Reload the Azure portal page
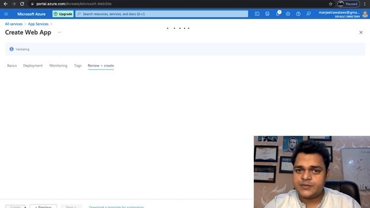 [x=22, y=4]
